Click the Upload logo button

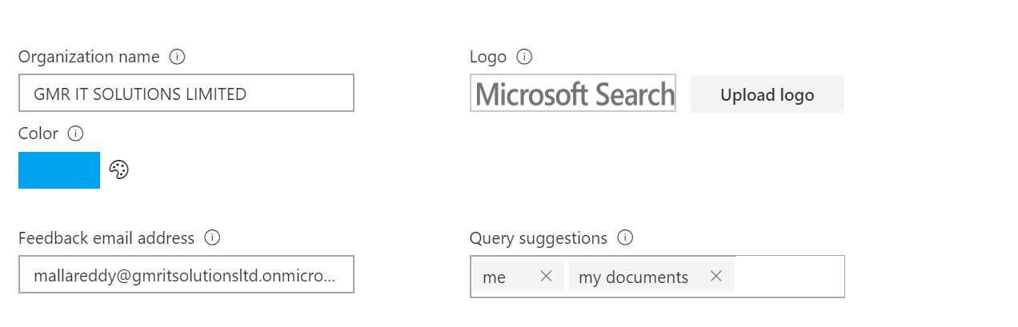click(x=767, y=94)
